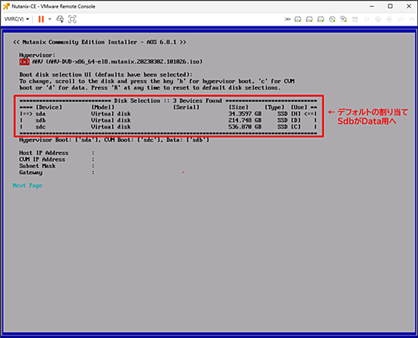Select the sdb disk row
The height and width of the screenshot is (338, 418).
pyautogui.click(x=168, y=120)
